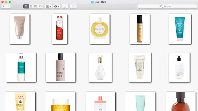Select the teal pump bottle thumbnail
The image size is (198, 111).
pos(21,67)
